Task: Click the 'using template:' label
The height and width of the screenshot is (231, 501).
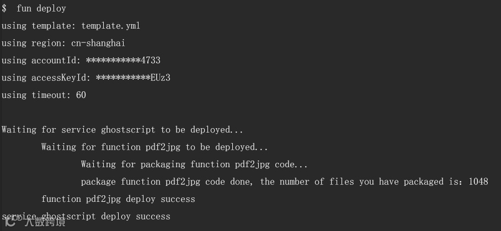Action: point(39,26)
